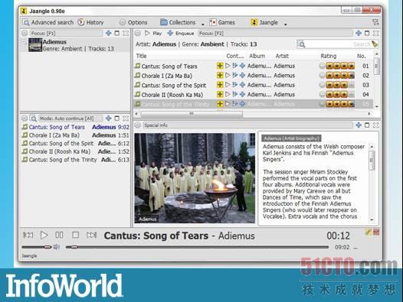Click the add-pane icon in the Special info pane
Image resolution: width=403 pixels, height=302 pixels.
coord(359,125)
